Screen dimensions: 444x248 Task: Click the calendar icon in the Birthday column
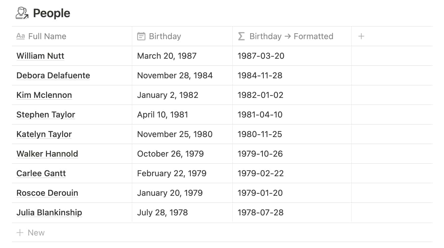tap(141, 36)
